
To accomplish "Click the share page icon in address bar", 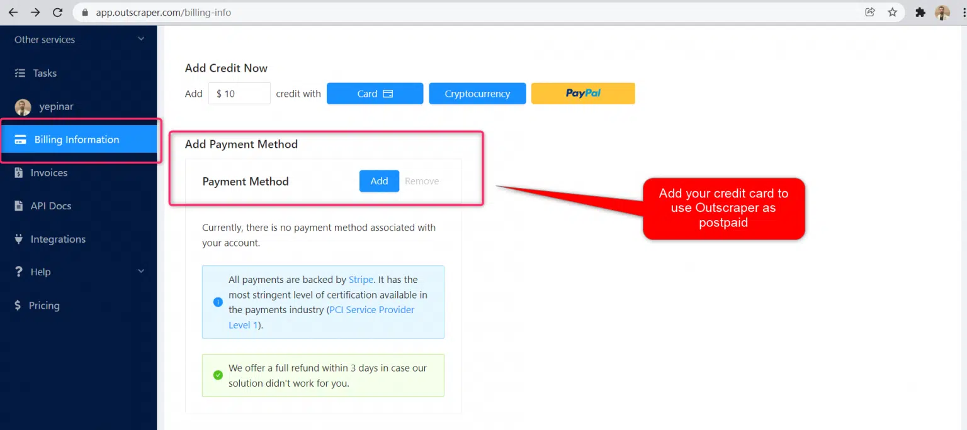I will tap(870, 12).
